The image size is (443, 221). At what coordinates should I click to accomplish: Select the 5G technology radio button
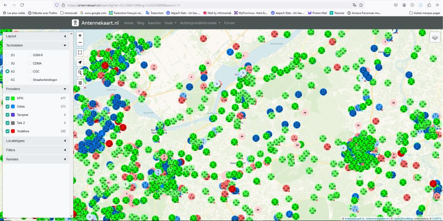pos(7,80)
